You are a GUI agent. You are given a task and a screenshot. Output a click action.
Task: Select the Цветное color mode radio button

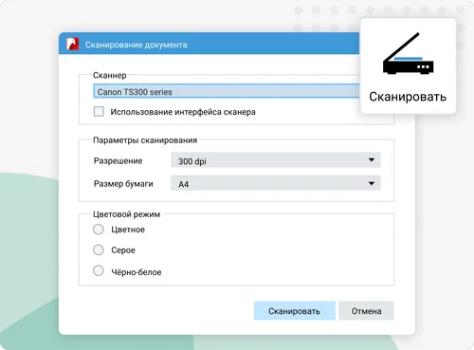point(99,230)
